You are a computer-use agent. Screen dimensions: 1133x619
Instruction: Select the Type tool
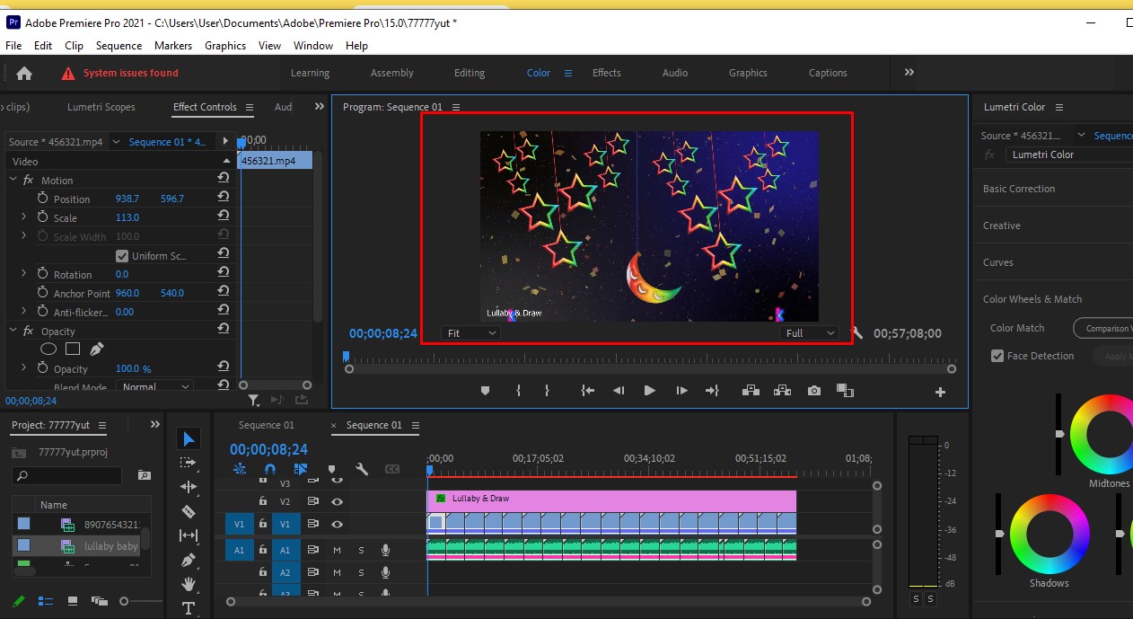189,608
